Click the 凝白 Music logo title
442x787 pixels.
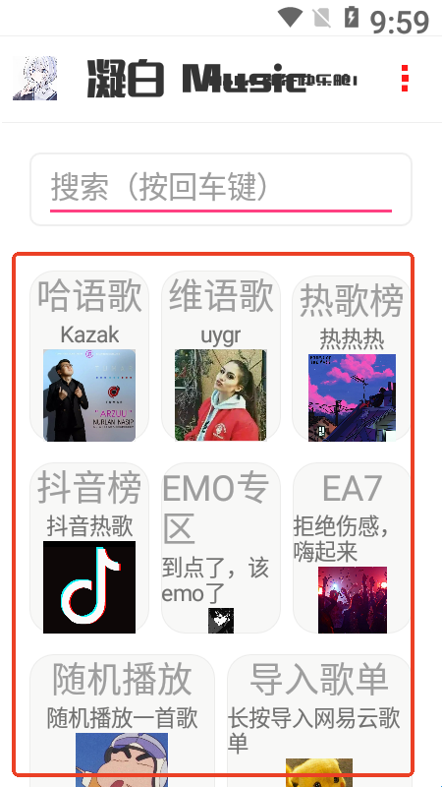pyautogui.click(x=221, y=79)
